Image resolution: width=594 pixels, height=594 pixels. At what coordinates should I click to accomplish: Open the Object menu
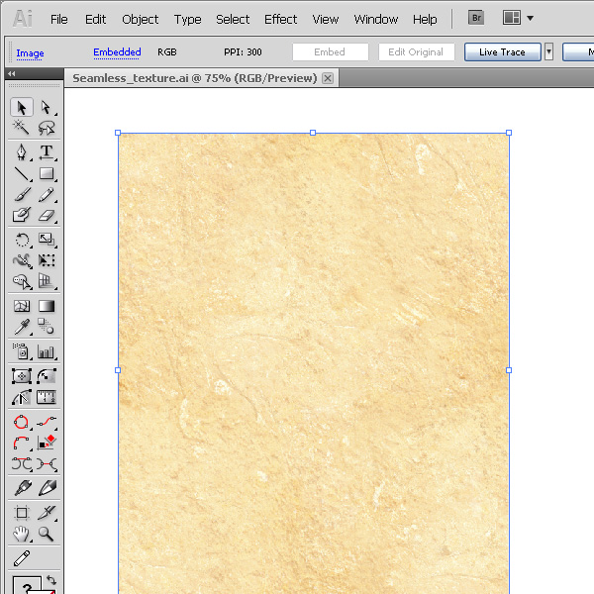[x=140, y=19]
